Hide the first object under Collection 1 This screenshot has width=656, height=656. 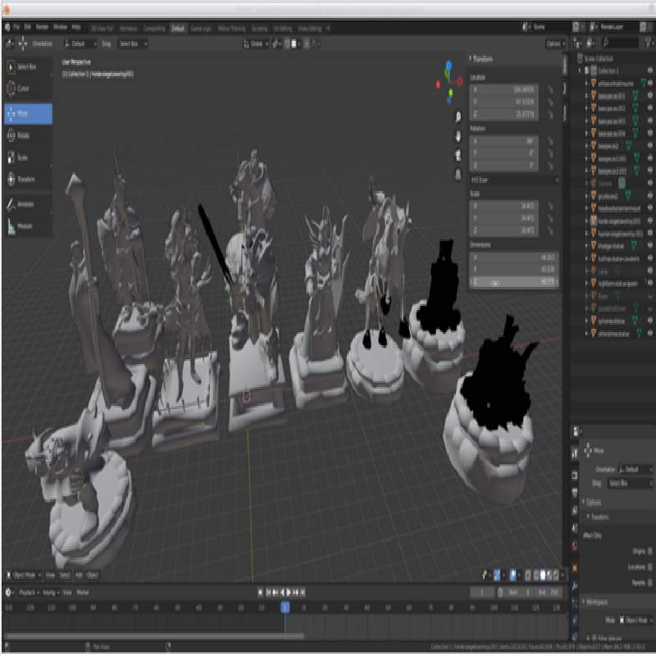[650, 84]
